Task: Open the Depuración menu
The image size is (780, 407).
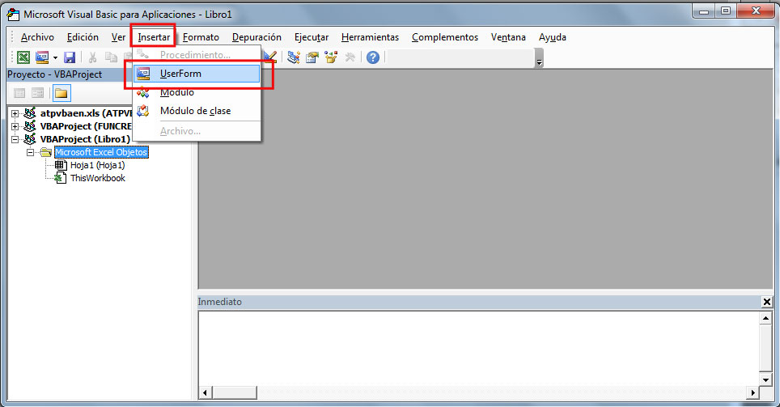Action: [256, 37]
